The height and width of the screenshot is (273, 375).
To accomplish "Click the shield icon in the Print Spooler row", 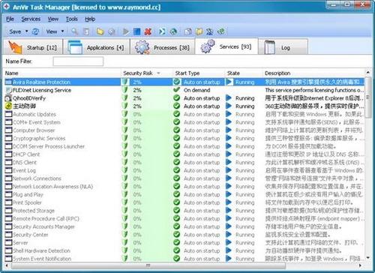I will point(125,202).
